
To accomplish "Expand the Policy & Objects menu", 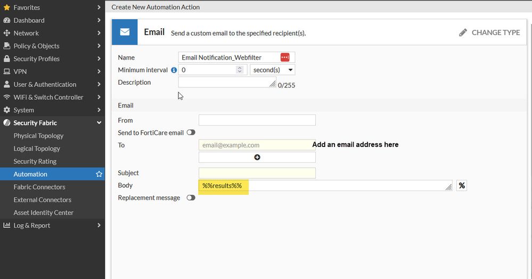I will (x=99, y=46).
